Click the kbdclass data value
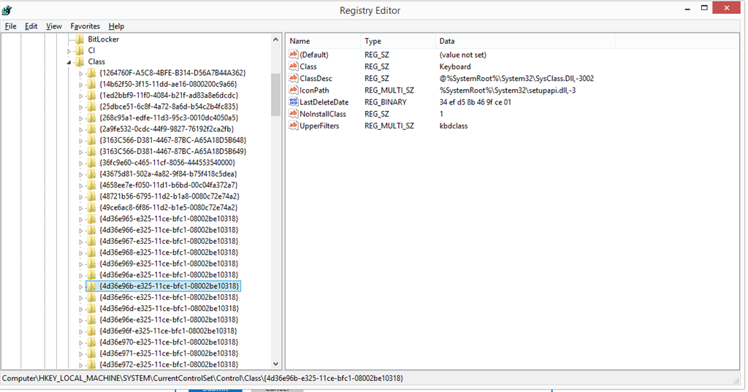 click(x=454, y=126)
